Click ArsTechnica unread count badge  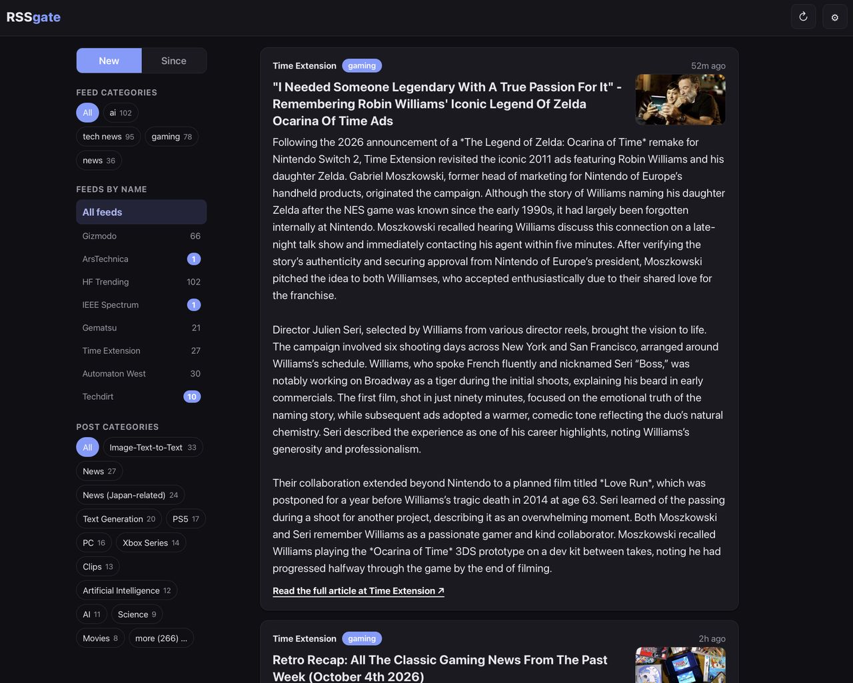coord(193,259)
